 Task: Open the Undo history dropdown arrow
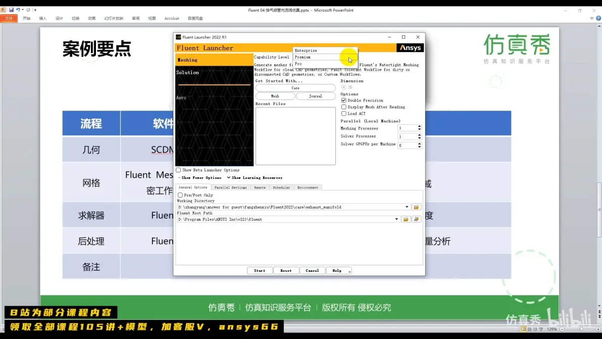tap(23, 10)
